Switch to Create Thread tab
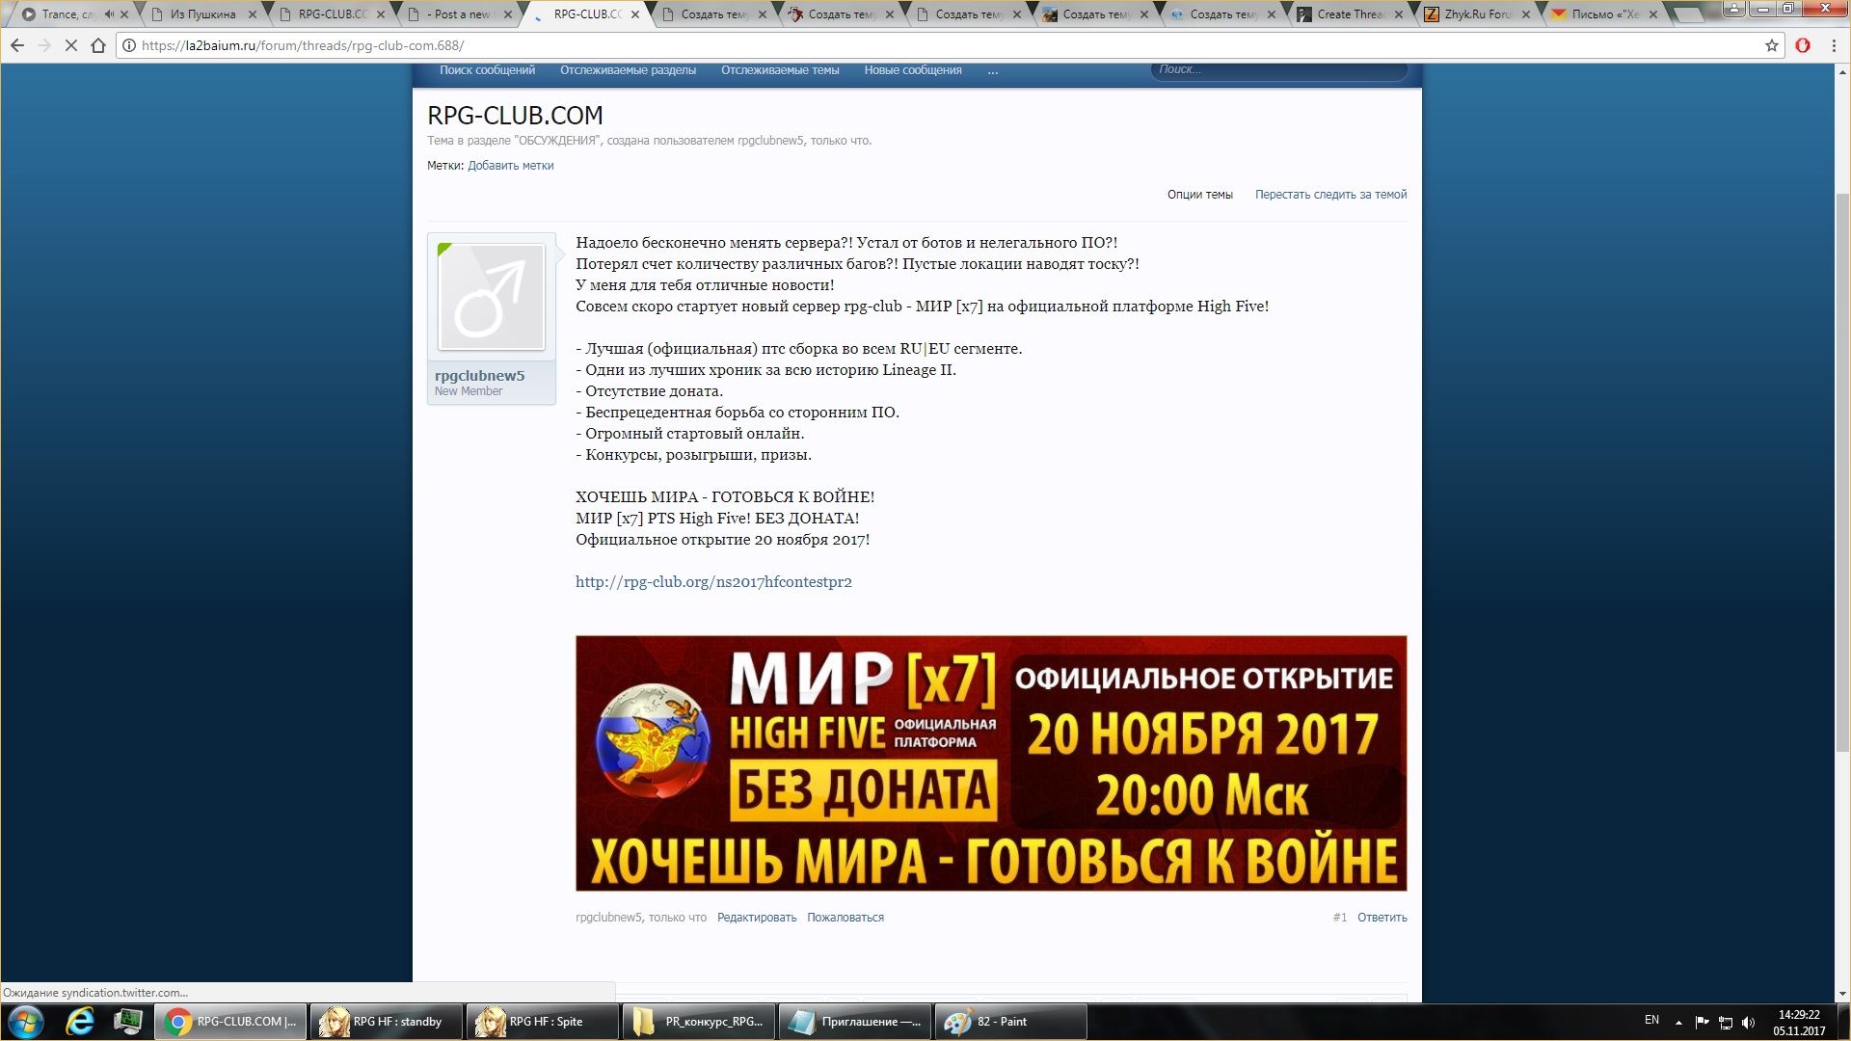This screenshot has width=1851, height=1041. pyautogui.click(x=1348, y=14)
